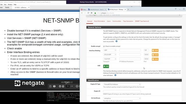Image resolution: width=186 pixels, height=104 pixels.
Task: Click the IP address field in the DTLS/UDP row
Action: click(130, 55)
